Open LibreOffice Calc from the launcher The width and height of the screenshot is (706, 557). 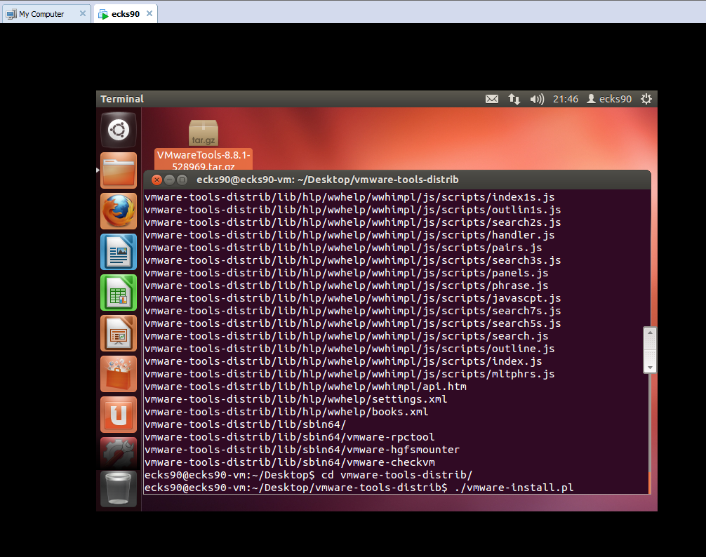tap(119, 293)
